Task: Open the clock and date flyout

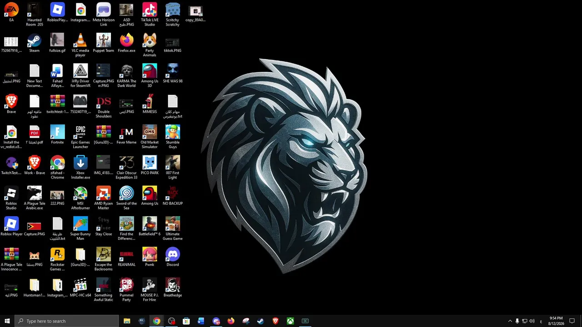Action: (556, 321)
